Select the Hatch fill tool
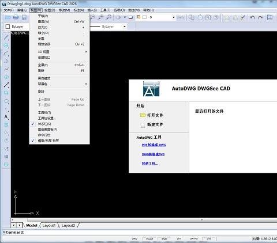 tap(6, 125)
